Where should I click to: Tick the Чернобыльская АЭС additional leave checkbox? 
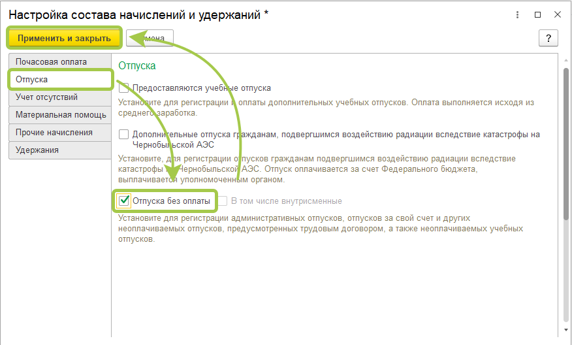coord(124,135)
